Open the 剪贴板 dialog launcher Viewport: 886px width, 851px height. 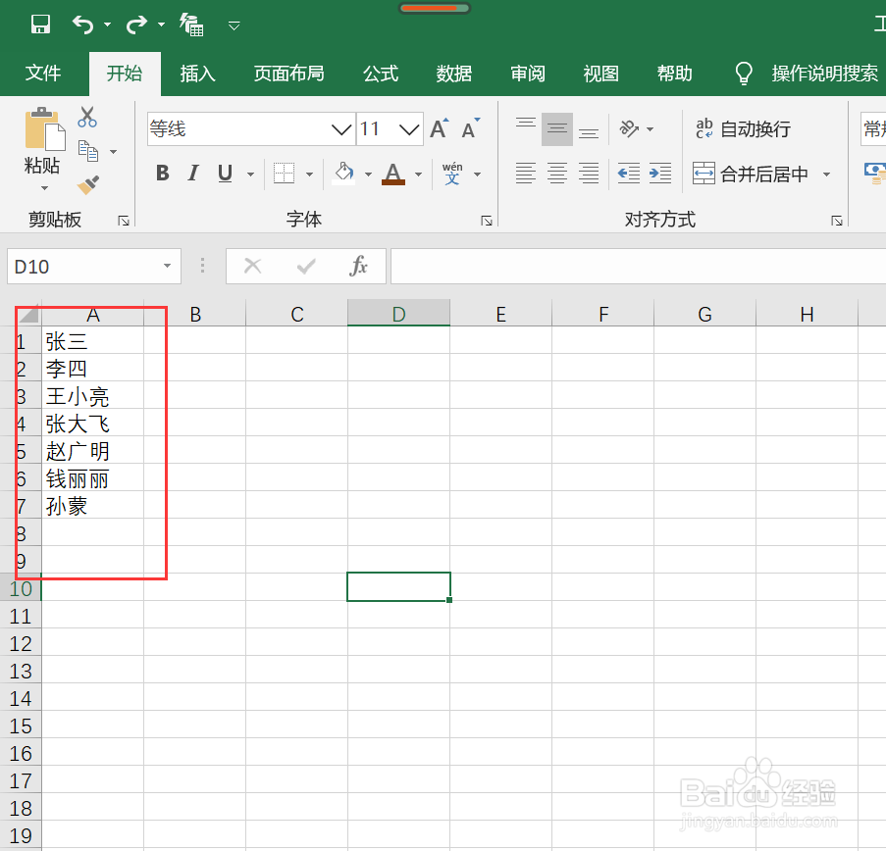pos(124,221)
